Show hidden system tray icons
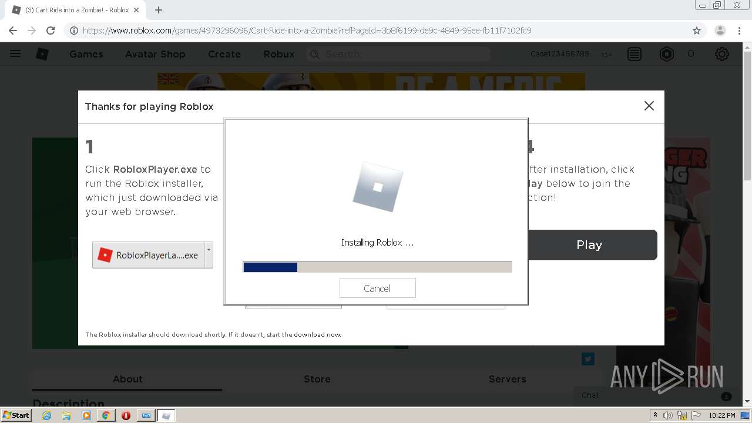 coord(655,415)
